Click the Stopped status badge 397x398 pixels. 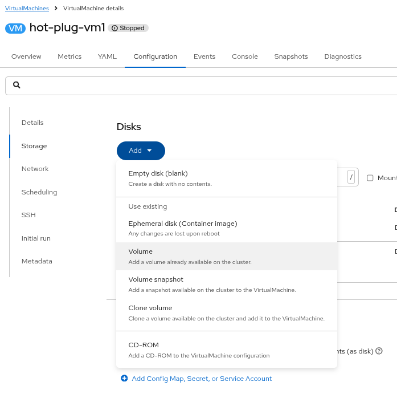coord(128,28)
